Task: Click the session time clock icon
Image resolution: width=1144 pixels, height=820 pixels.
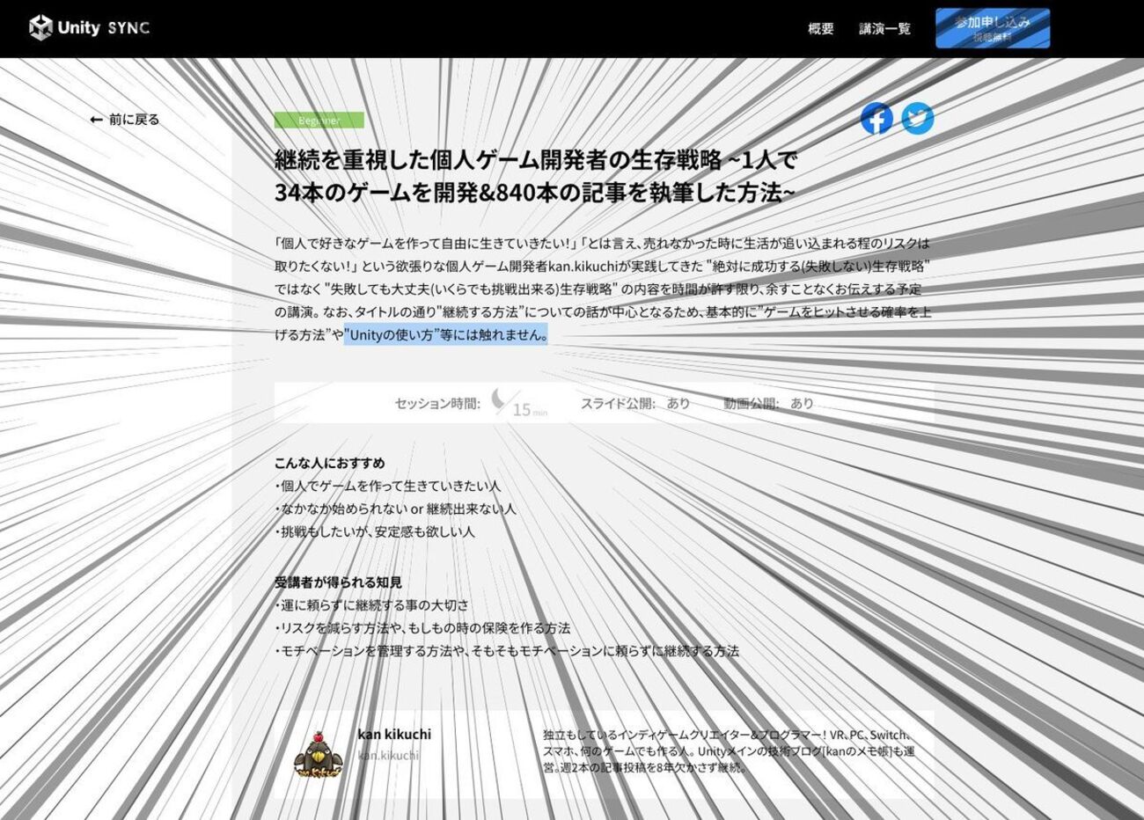Action: pyautogui.click(x=499, y=400)
